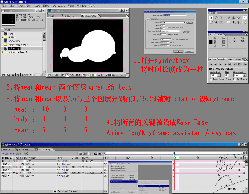The image size is (249, 194).
Task: Switch to spiderleg tab in Timeline window
Action: coord(23,149)
